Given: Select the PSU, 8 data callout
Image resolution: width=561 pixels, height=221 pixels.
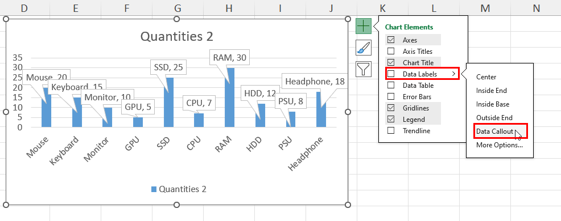Looking at the screenshot, I should pos(291,101).
